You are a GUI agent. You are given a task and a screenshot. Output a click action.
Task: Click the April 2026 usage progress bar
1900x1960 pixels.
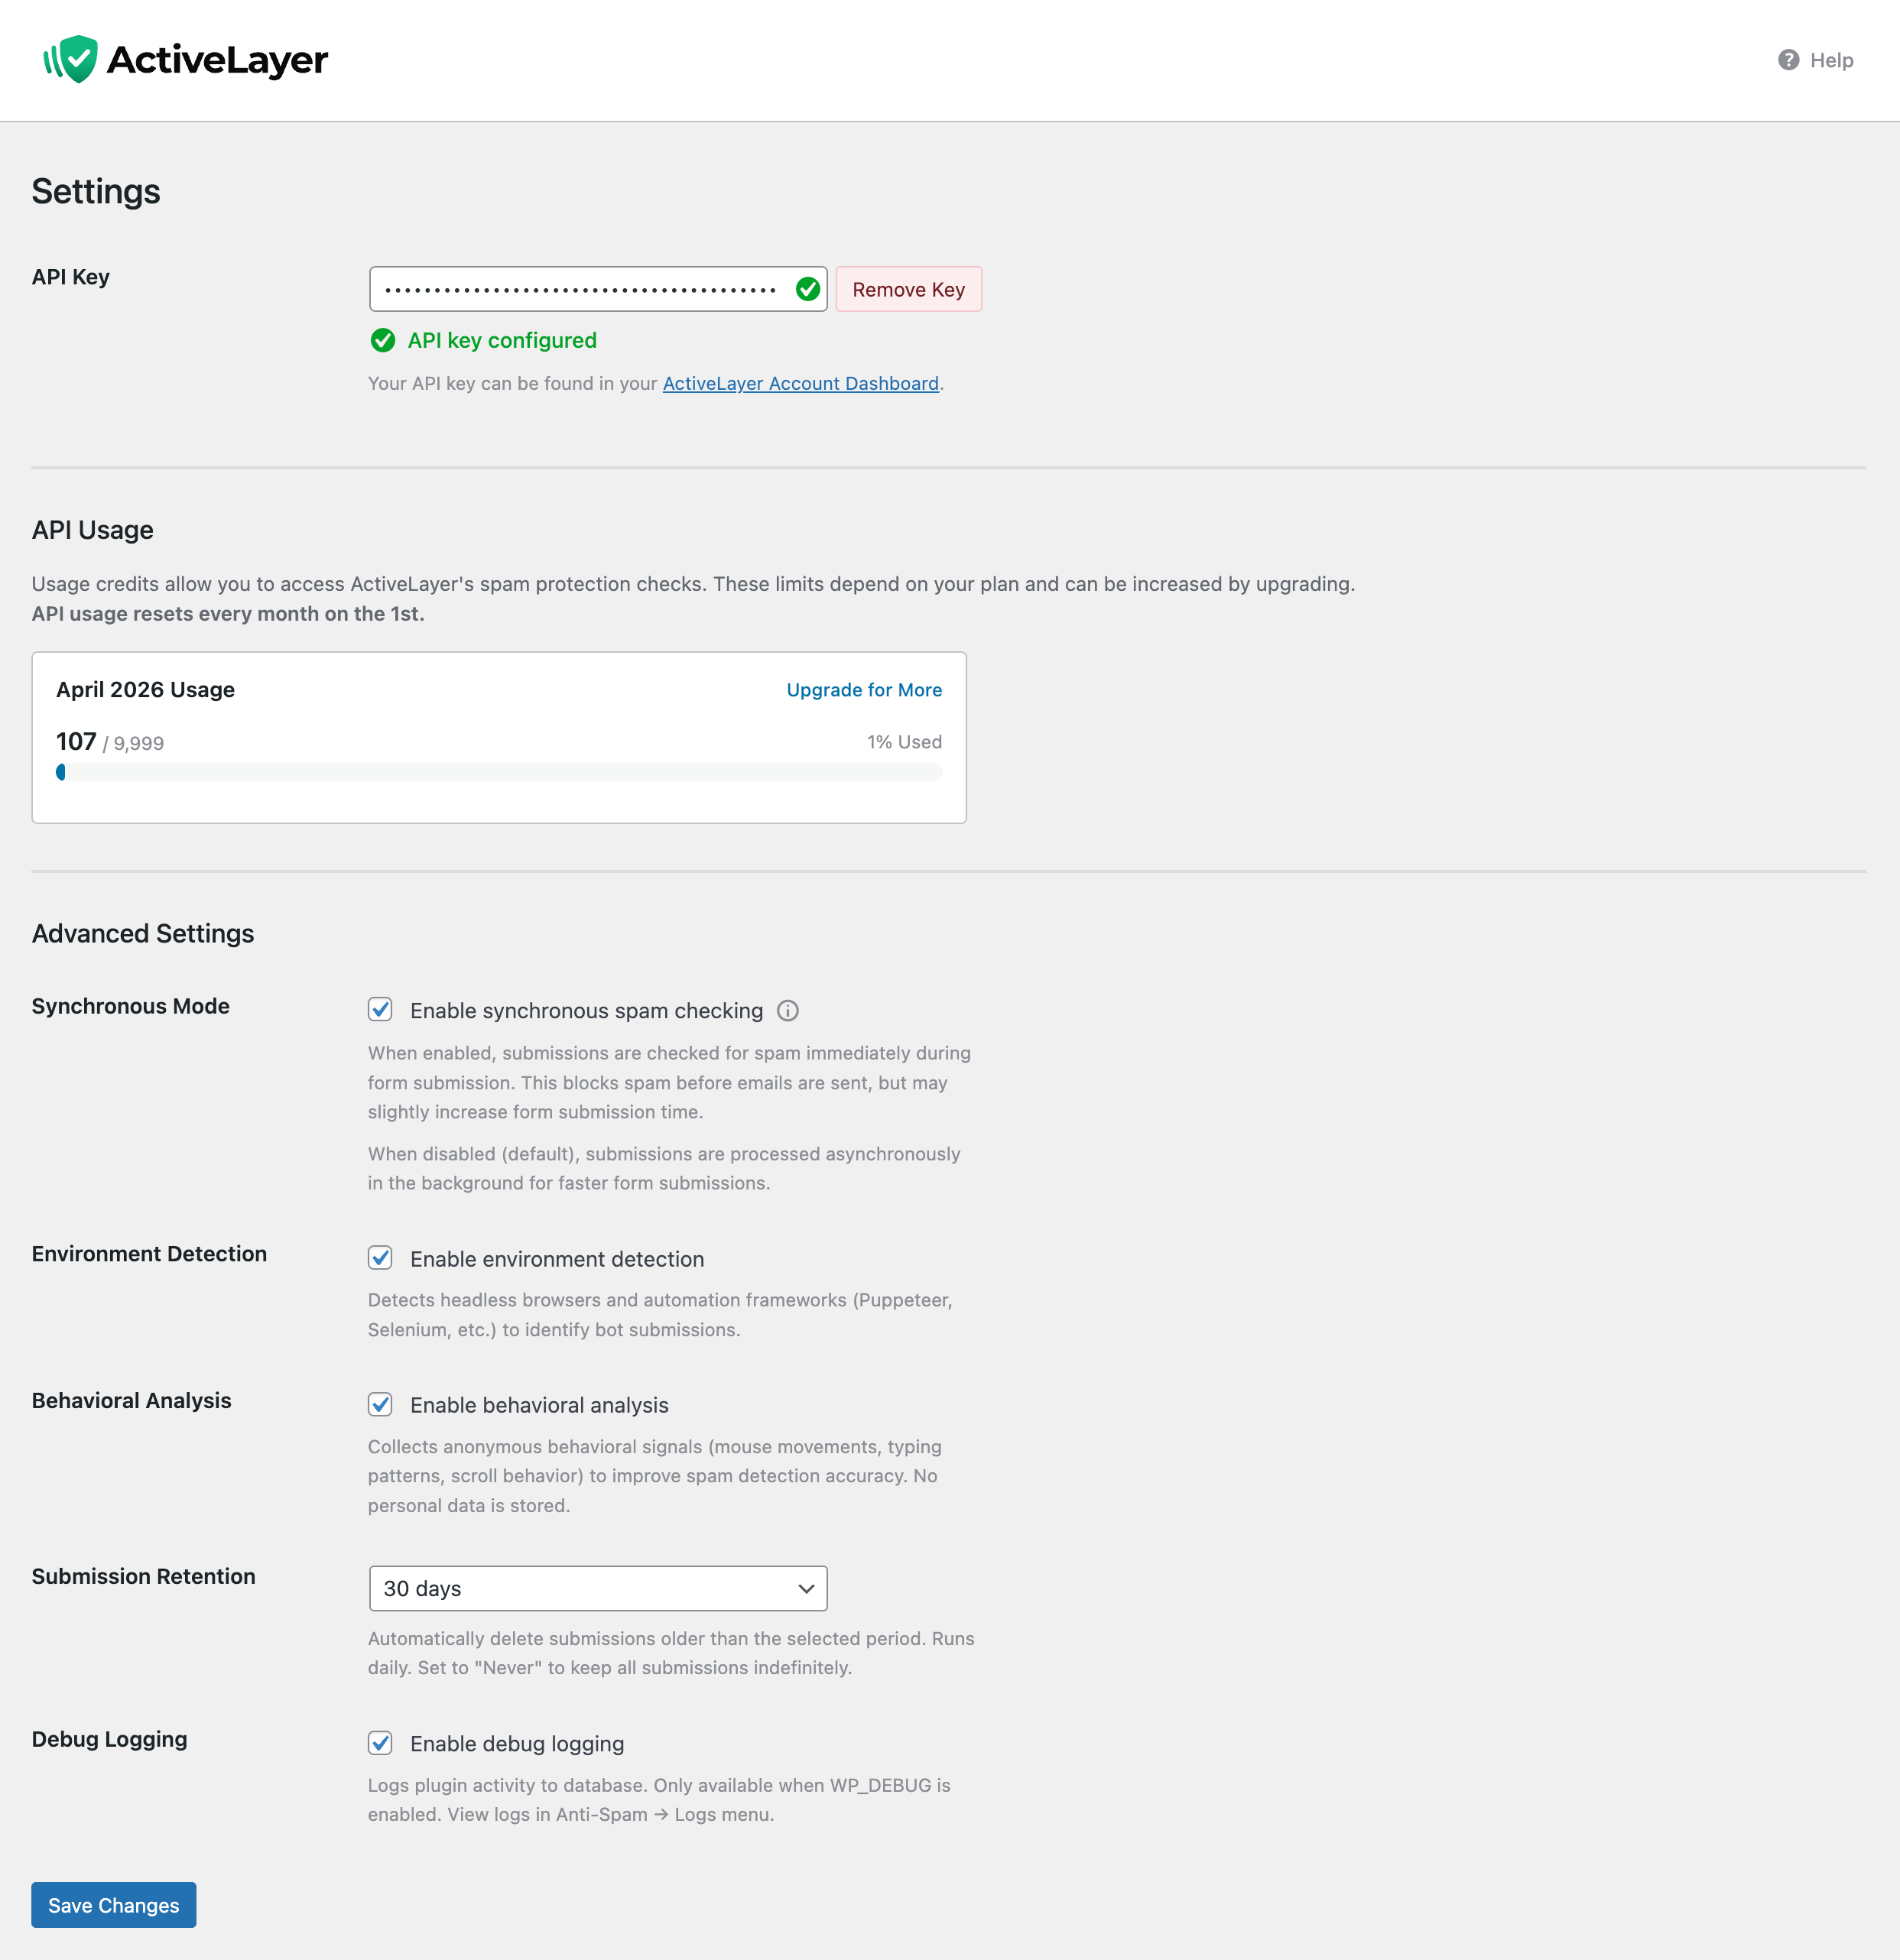(499, 772)
